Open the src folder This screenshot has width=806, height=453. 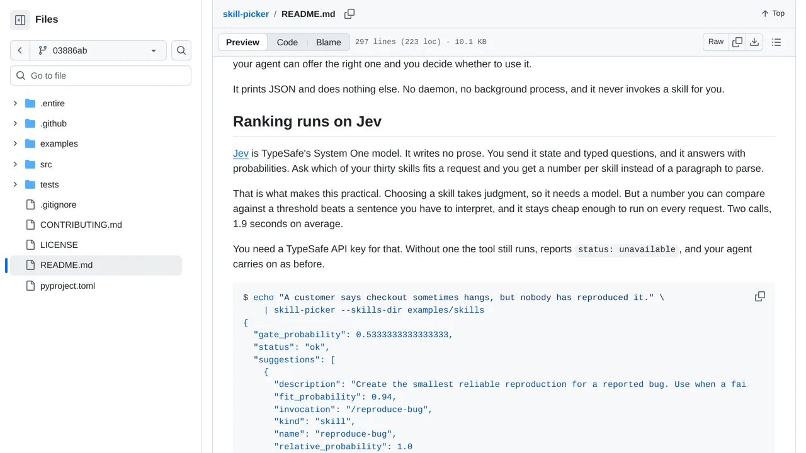(46, 164)
